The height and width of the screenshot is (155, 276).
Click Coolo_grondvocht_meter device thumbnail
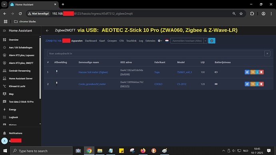[57, 83]
